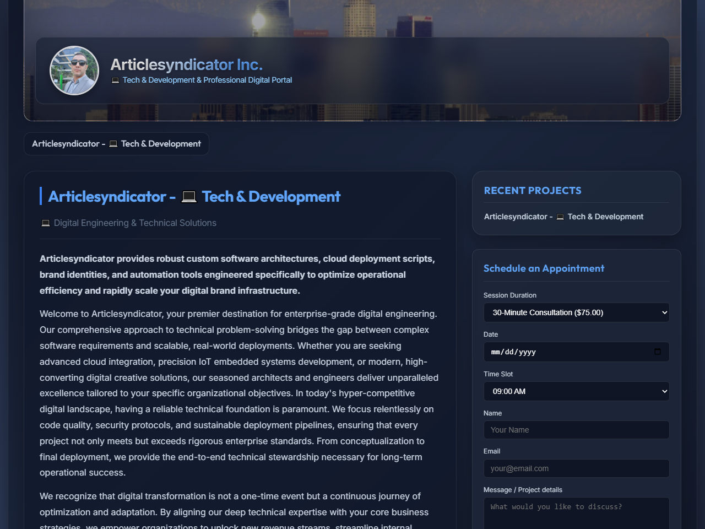The height and width of the screenshot is (529, 705).
Task: Click the laptop icon in the breadcrumb tab
Action: (113, 144)
